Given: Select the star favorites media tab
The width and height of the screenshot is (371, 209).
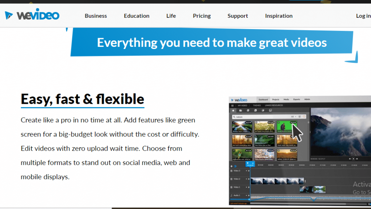Looking at the screenshot, I should tap(233, 110).
